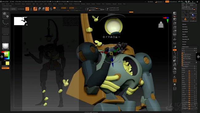Click the GoZ button
The height and width of the screenshot is (113, 200).
coord(183,5)
